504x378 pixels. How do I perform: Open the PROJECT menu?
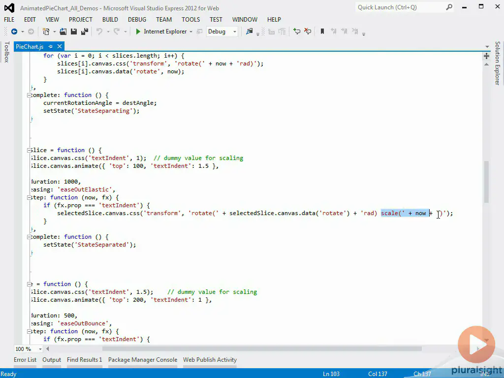(80, 20)
